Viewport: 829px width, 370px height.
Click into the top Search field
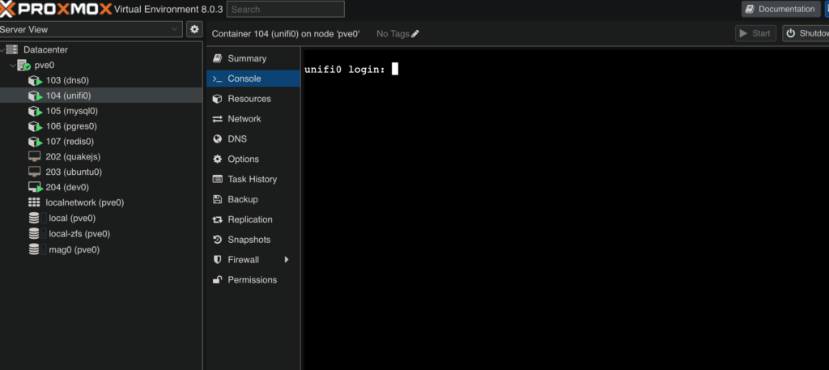(286, 9)
